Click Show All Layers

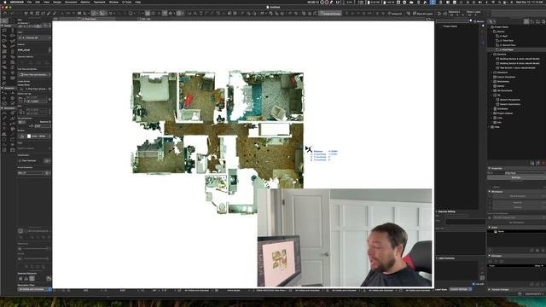pyautogui.click(x=422, y=14)
